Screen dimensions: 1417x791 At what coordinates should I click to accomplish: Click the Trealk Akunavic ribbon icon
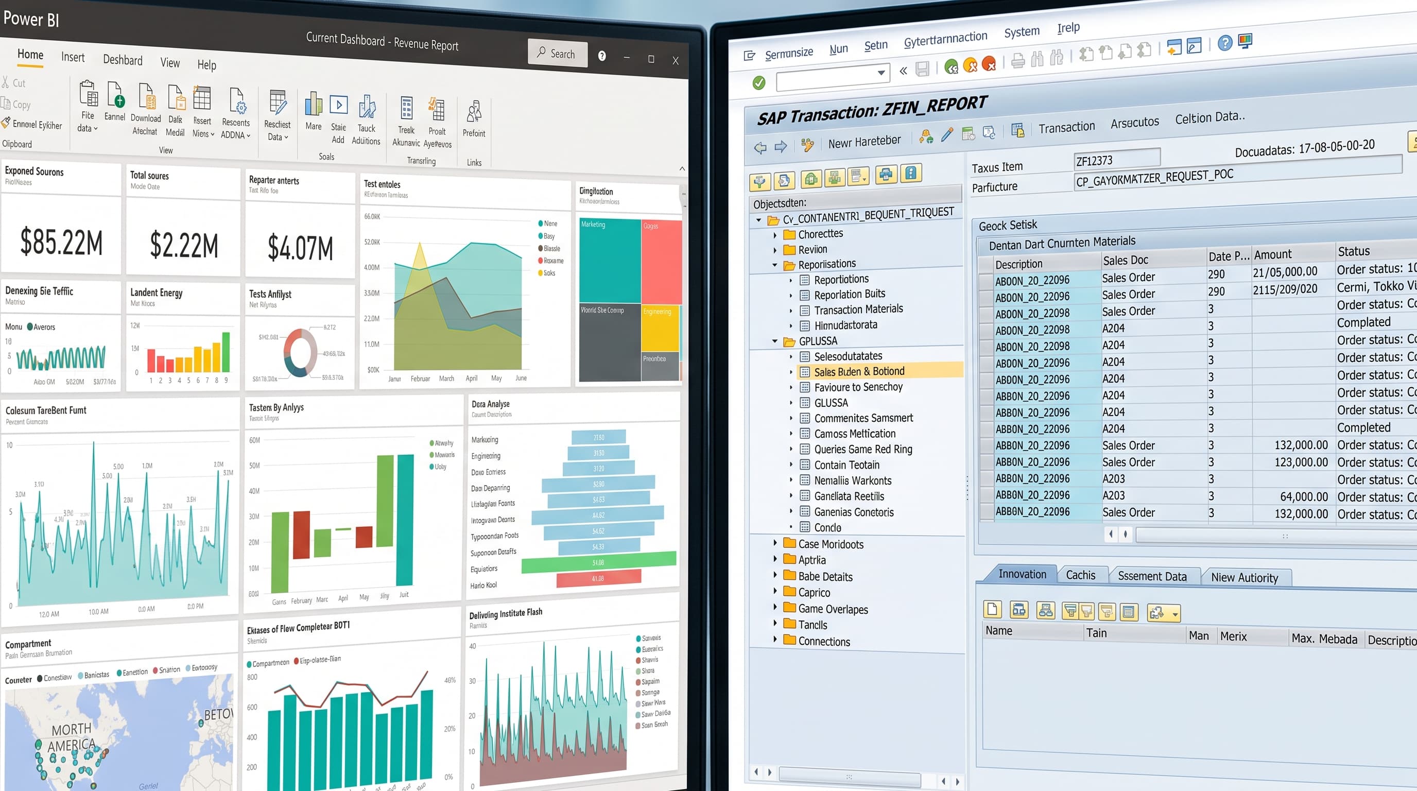[x=406, y=108]
